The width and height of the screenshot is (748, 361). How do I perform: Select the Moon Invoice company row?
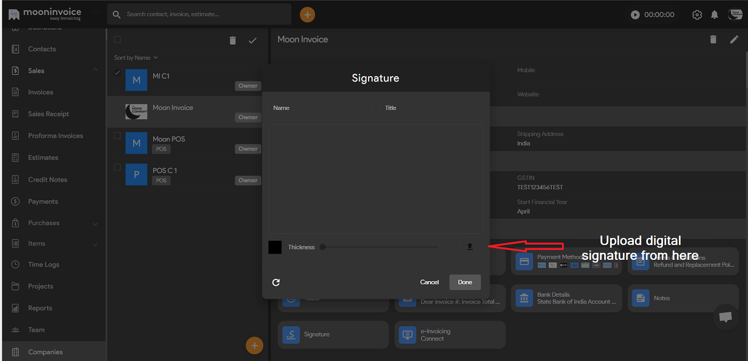pyautogui.click(x=184, y=112)
